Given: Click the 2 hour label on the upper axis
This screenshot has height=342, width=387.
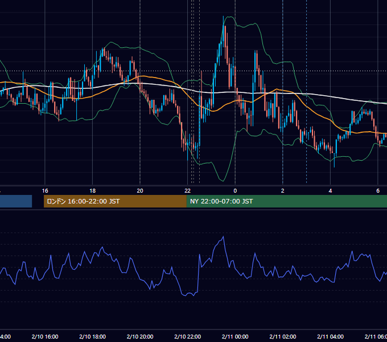Looking at the screenshot, I should coord(283,191).
